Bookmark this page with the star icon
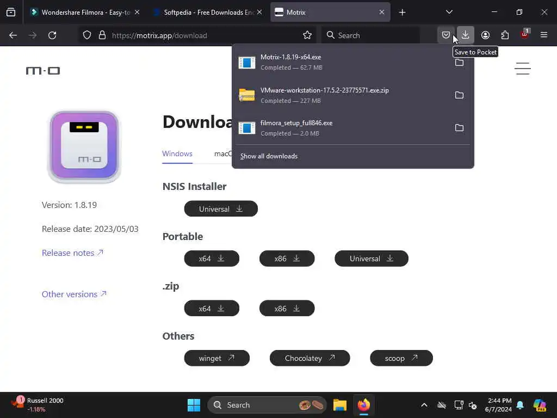The image size is (557, 418). (x=307, y=35)
